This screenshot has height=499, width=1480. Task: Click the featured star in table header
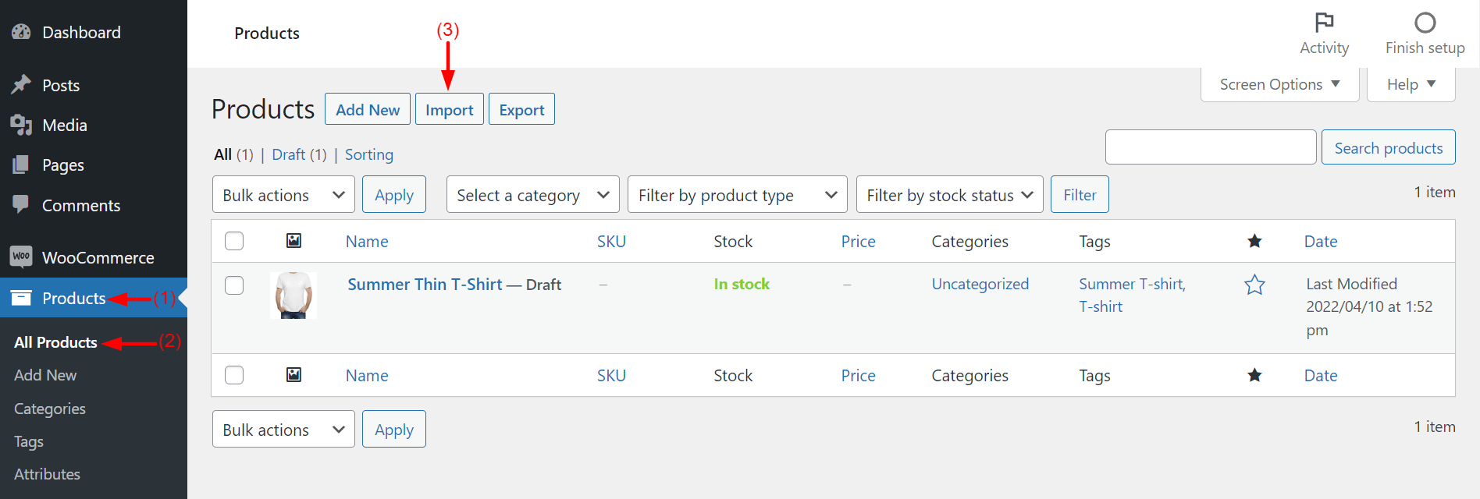click(x=1254, y=241)
